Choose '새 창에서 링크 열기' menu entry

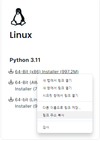coord(65,88)
